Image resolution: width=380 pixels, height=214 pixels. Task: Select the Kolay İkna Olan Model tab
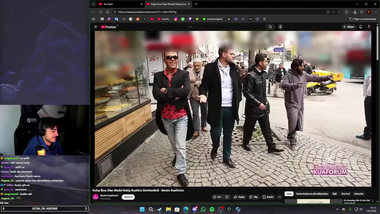coord(168,4)
